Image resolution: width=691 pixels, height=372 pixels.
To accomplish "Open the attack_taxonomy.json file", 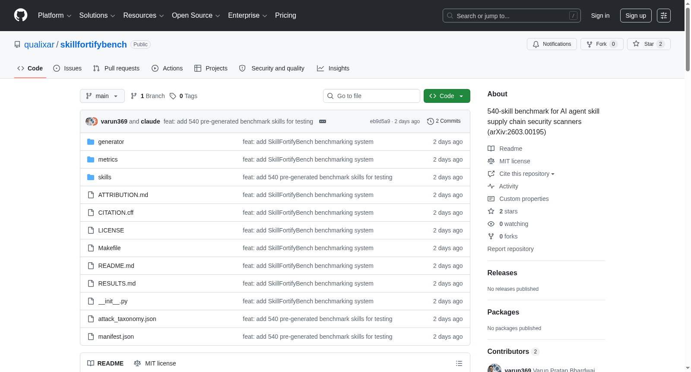I will click(x=127, y=319).
